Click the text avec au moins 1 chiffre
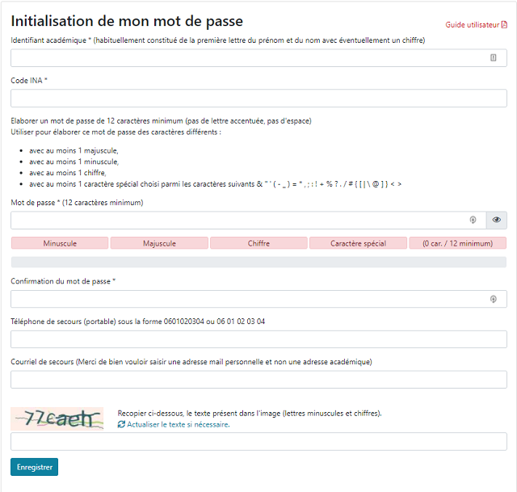Image resolution: width=517 pixels, height=492 pixels. pos(68,173)
